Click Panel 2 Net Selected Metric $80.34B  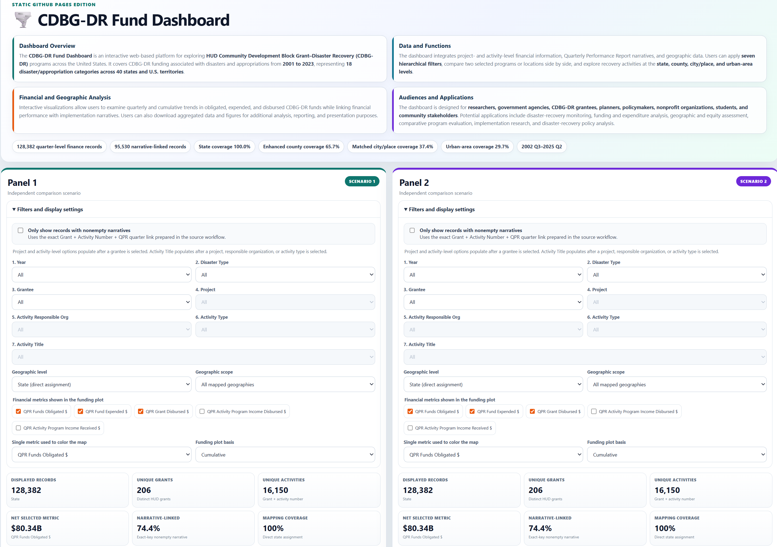click(x=418, y=528)
